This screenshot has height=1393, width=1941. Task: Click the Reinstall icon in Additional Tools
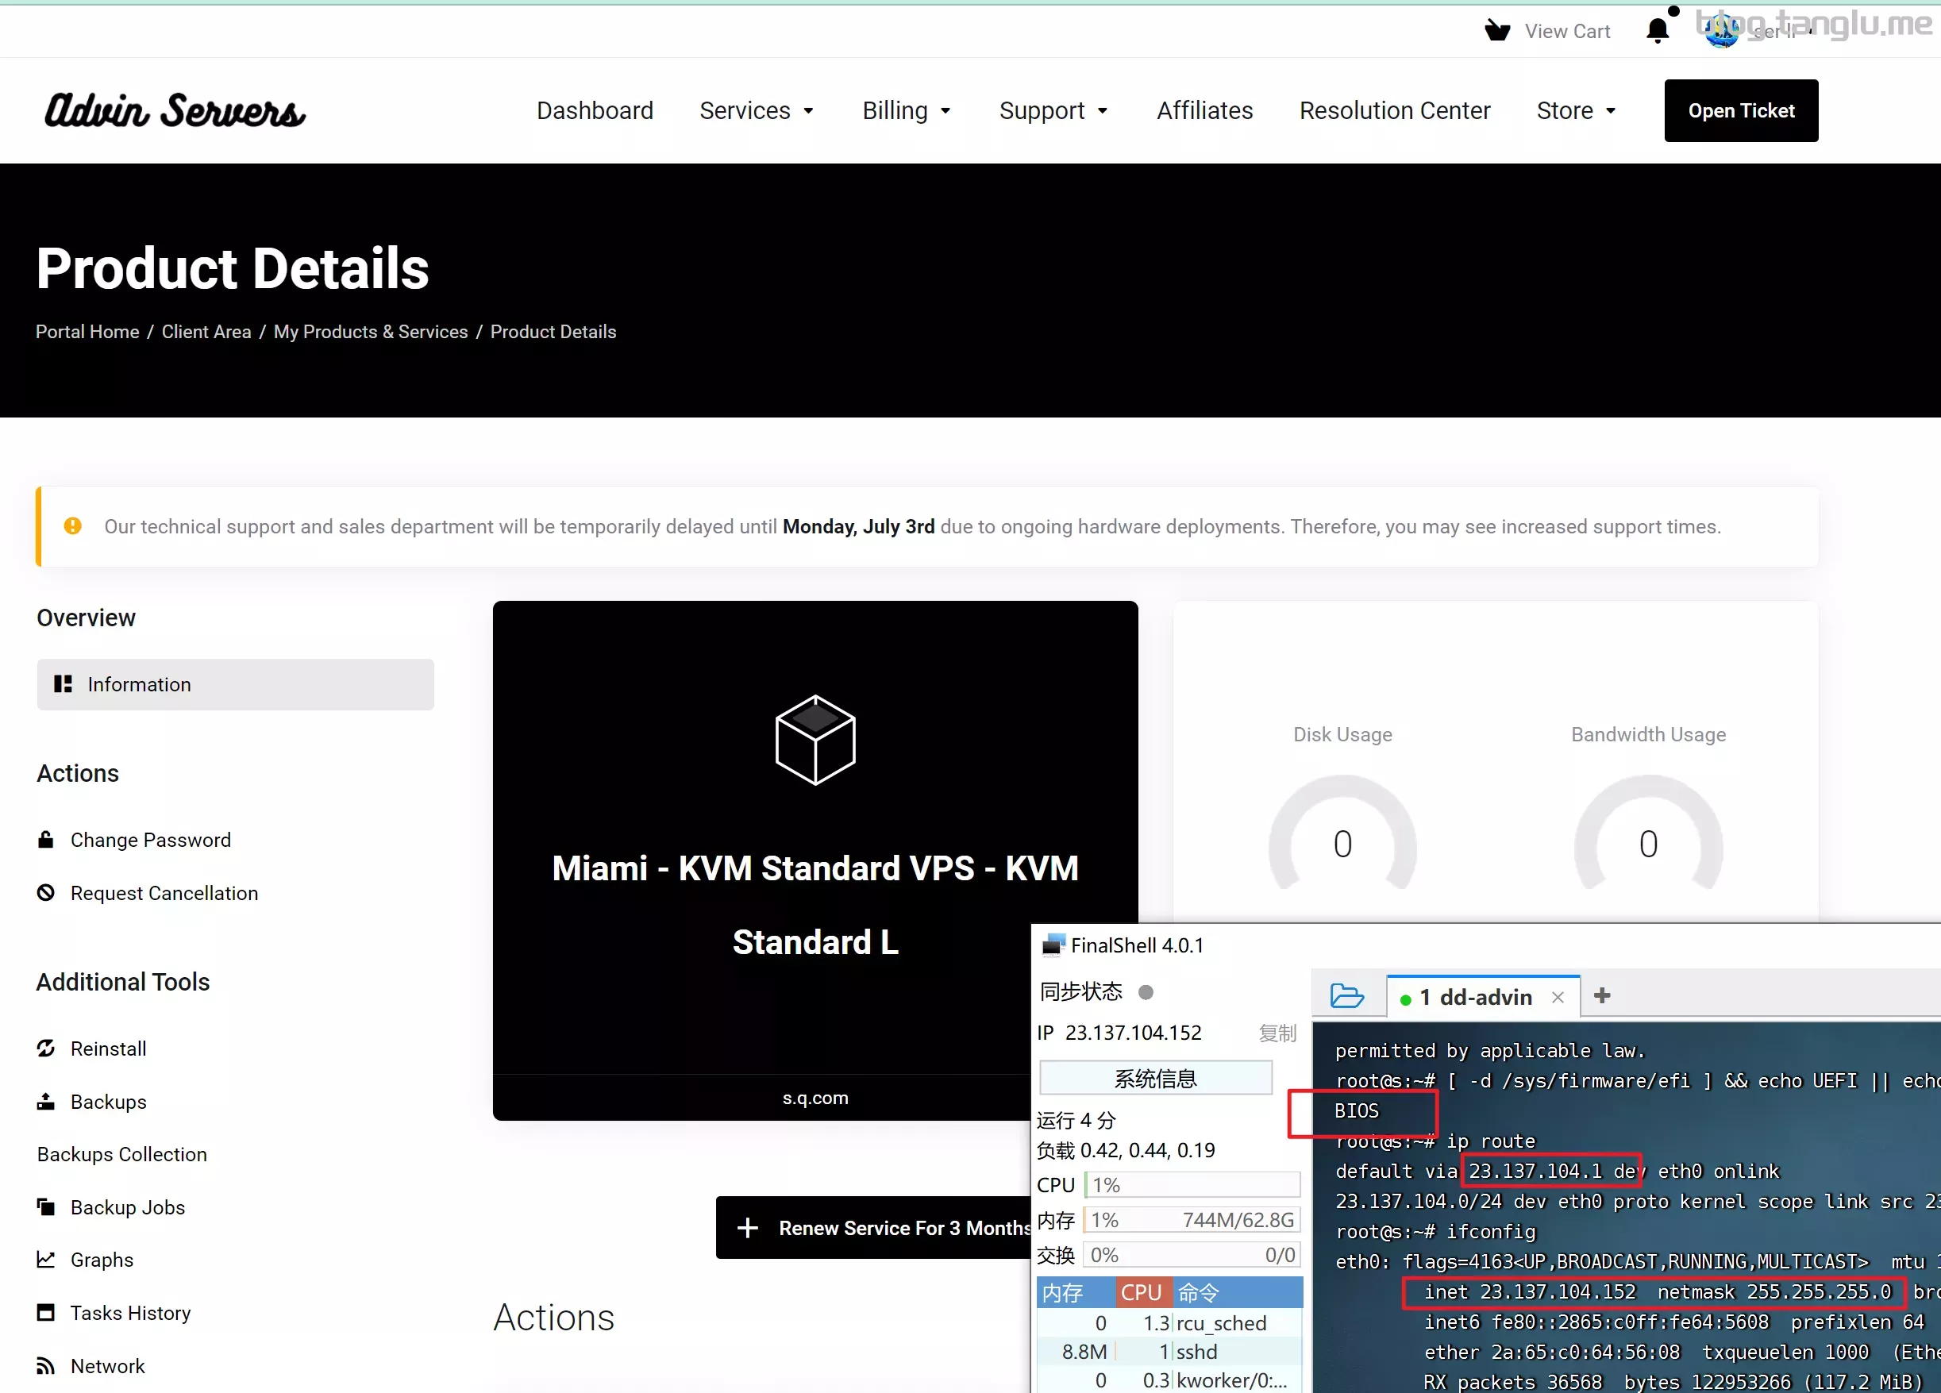click(46, 1049)
